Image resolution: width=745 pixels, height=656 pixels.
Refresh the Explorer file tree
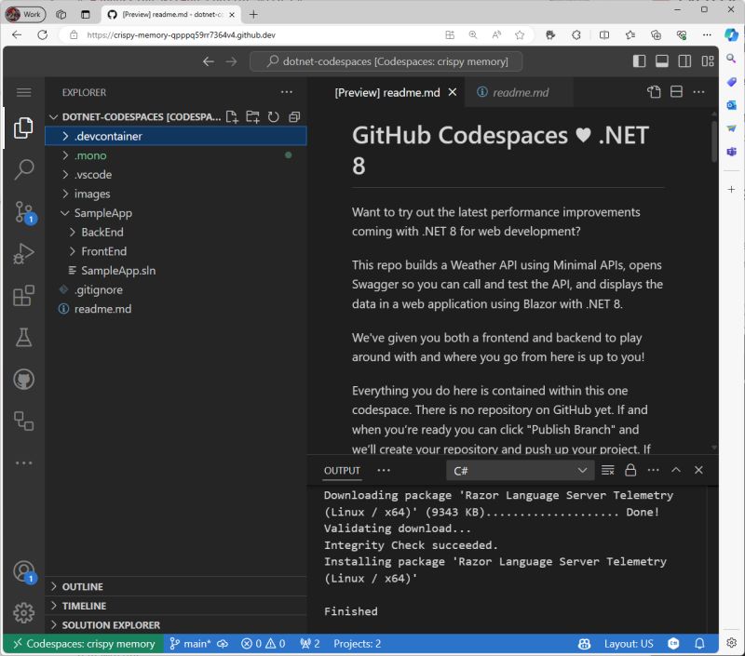(273, 116)
